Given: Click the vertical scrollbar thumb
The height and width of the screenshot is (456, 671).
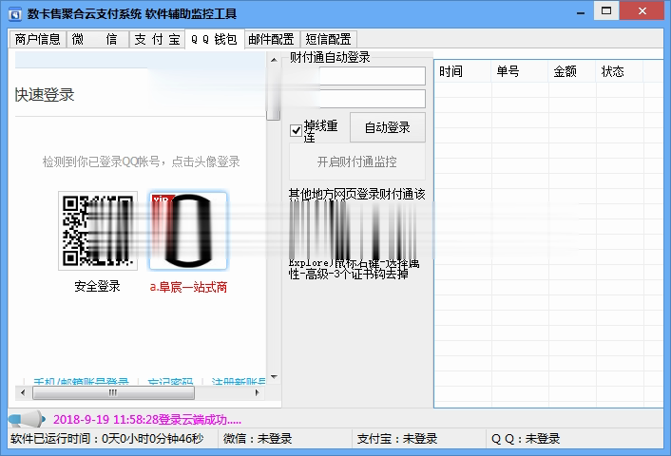Looking at the screenshot, I should (274, 94).
